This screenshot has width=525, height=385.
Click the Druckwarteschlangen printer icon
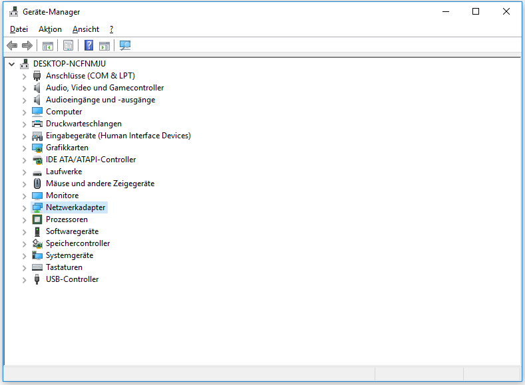(37, 124)
